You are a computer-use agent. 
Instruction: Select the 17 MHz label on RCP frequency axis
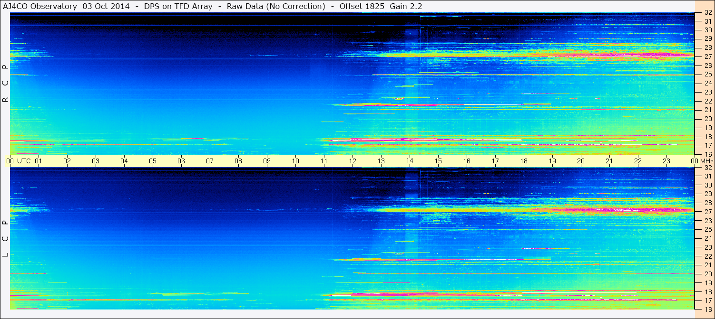pos(708,145)
